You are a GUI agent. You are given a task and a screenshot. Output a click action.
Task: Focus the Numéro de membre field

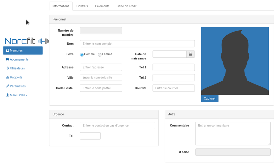tap(101, 31)
